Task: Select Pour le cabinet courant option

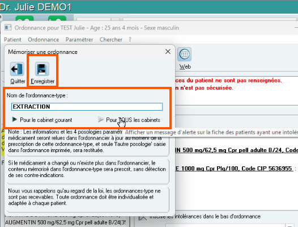Action: point(42,120)
